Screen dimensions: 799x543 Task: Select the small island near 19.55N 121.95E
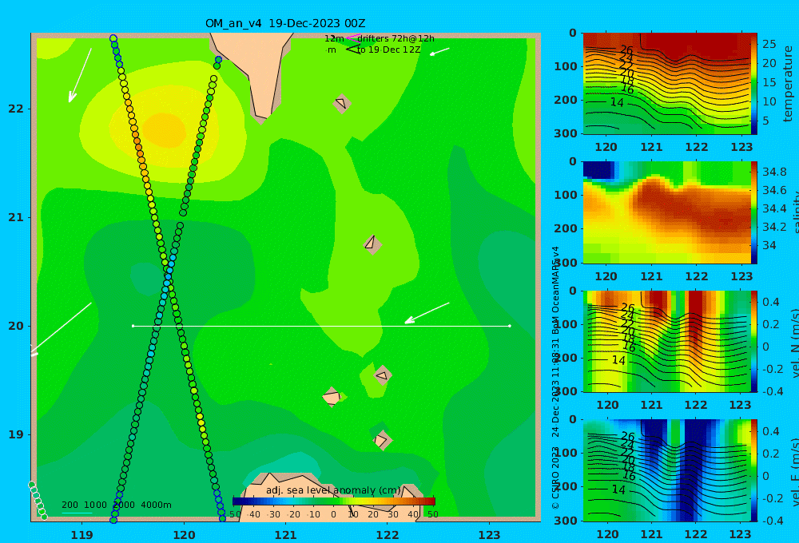coord(384,375)
